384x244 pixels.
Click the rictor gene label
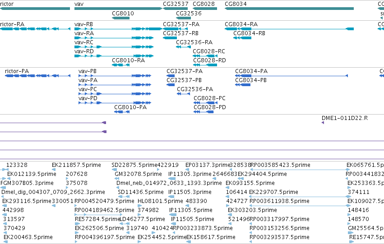point(7,4)
